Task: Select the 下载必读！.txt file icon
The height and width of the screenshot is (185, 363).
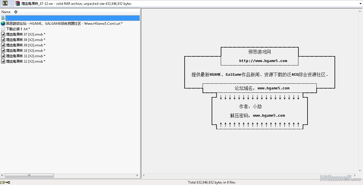Action: pos(3,29)
